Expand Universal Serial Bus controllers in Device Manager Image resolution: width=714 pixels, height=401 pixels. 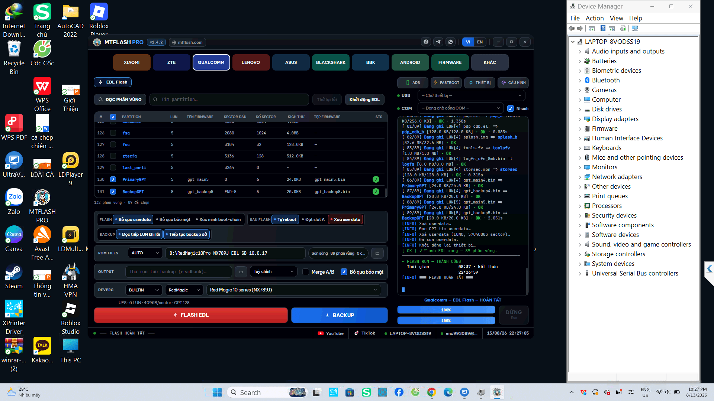(x=580, y=274)
